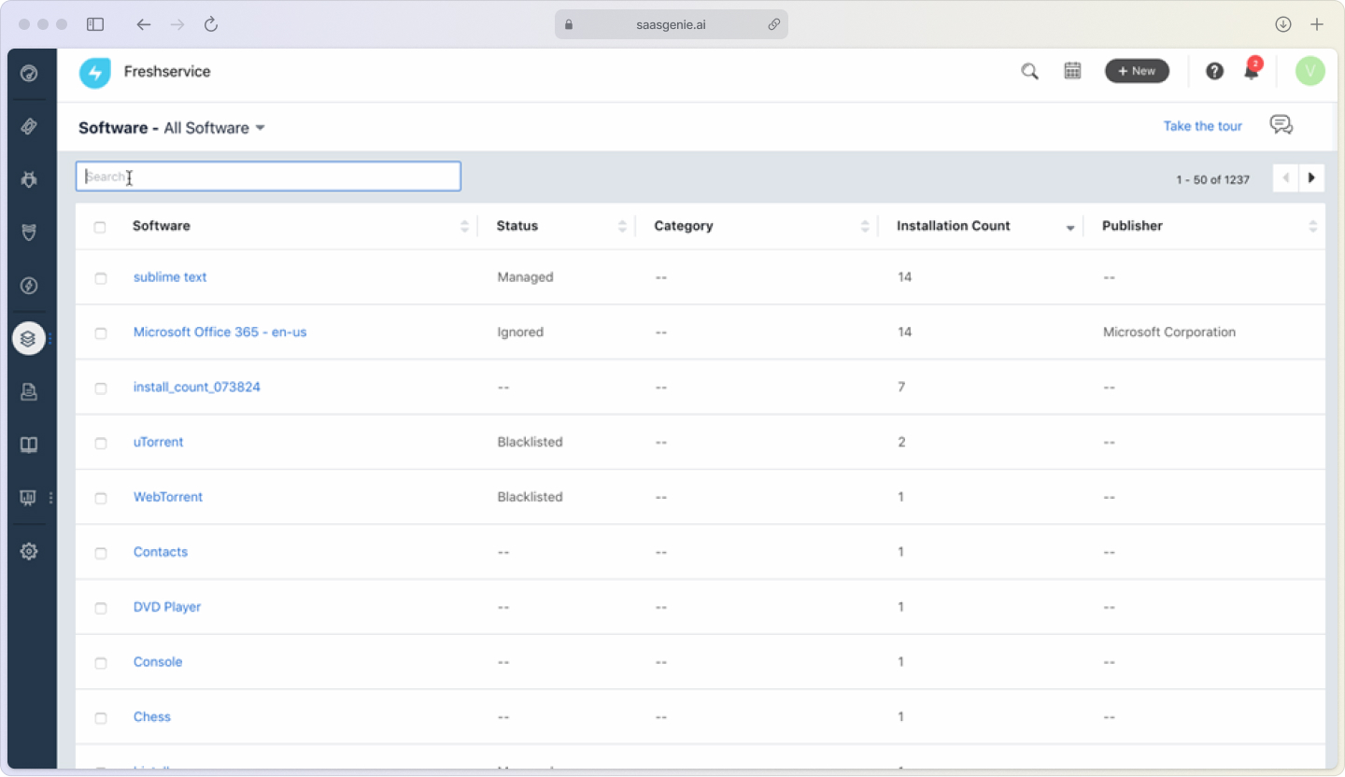Viewport: 1345px width, 777px height.
Task: Open the Solutions book icon in sidebar
Action: click(29, 445)
